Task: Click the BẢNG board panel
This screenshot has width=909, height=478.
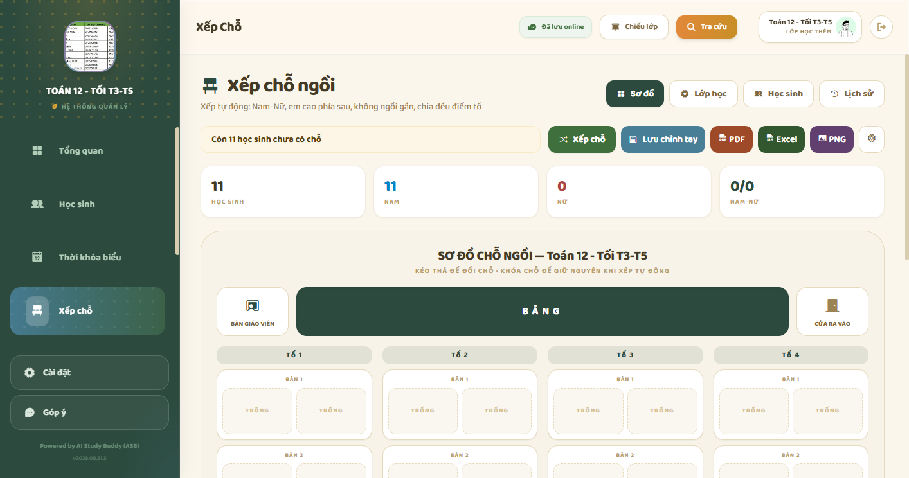Action: coord(543,312)
